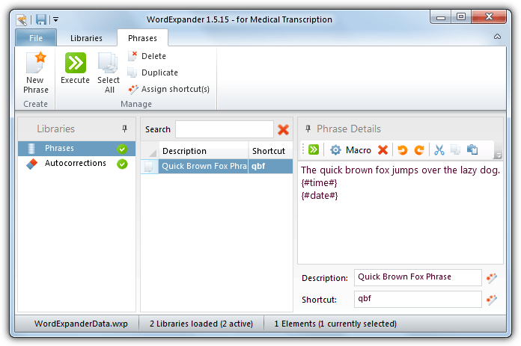Viewport: 521px width, 346px height.
Task: Select the Phrases library
Action: tap(77, 148)
